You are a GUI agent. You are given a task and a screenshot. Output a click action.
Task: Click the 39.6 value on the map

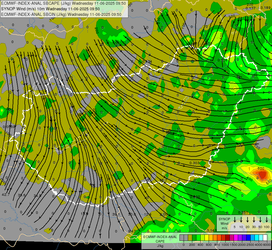22,195
